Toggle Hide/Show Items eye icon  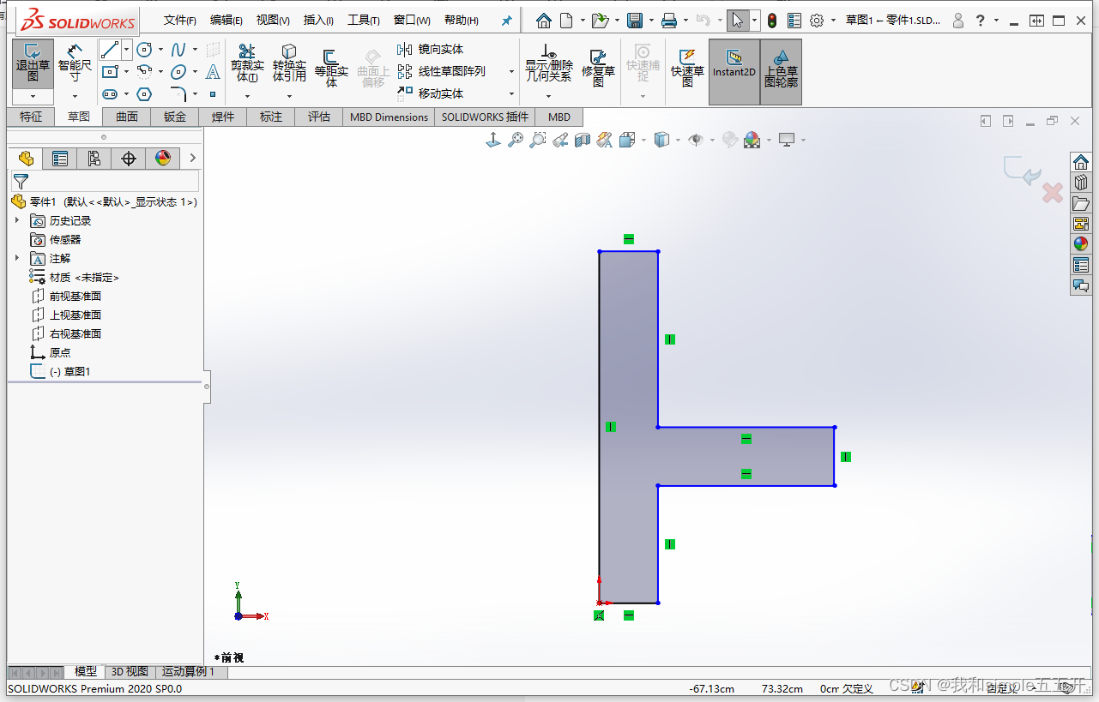[x=696, y=140]
